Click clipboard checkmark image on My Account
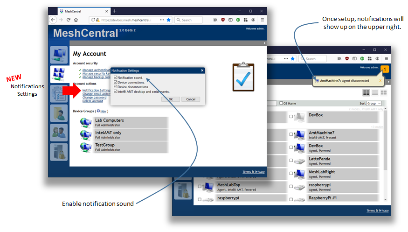Viewport: 408px width, 232px height. 243,77
